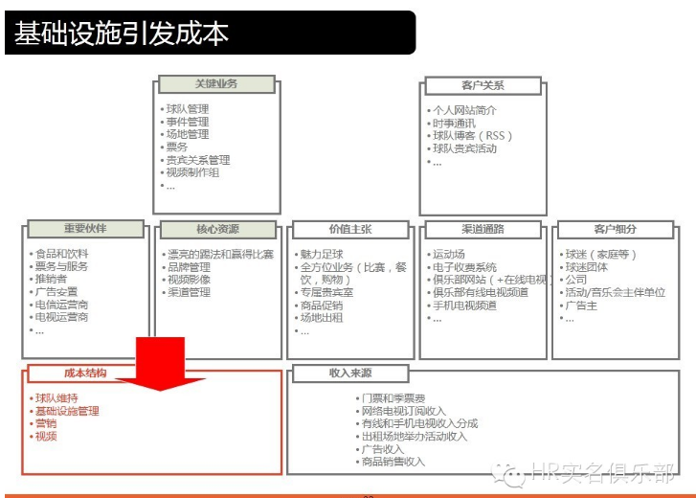This screenshot has height=498, width=696.
Task: Click the 基础设施管理 cost item
Action: coord(67,411)
